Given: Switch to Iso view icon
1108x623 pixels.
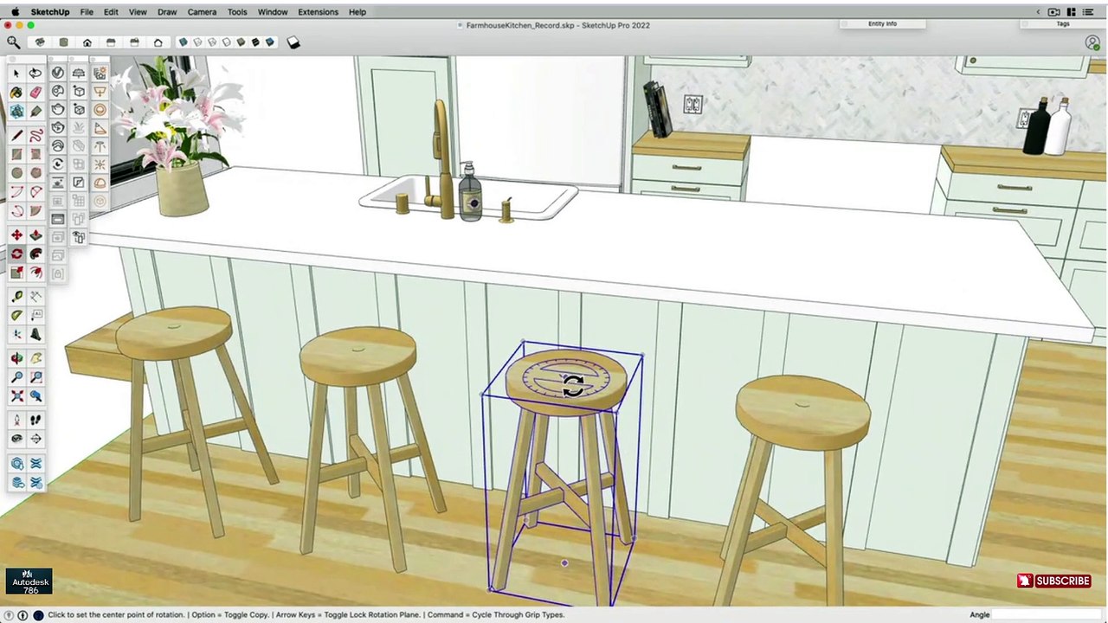Looking at the screenshot, I should click(40, 42).
